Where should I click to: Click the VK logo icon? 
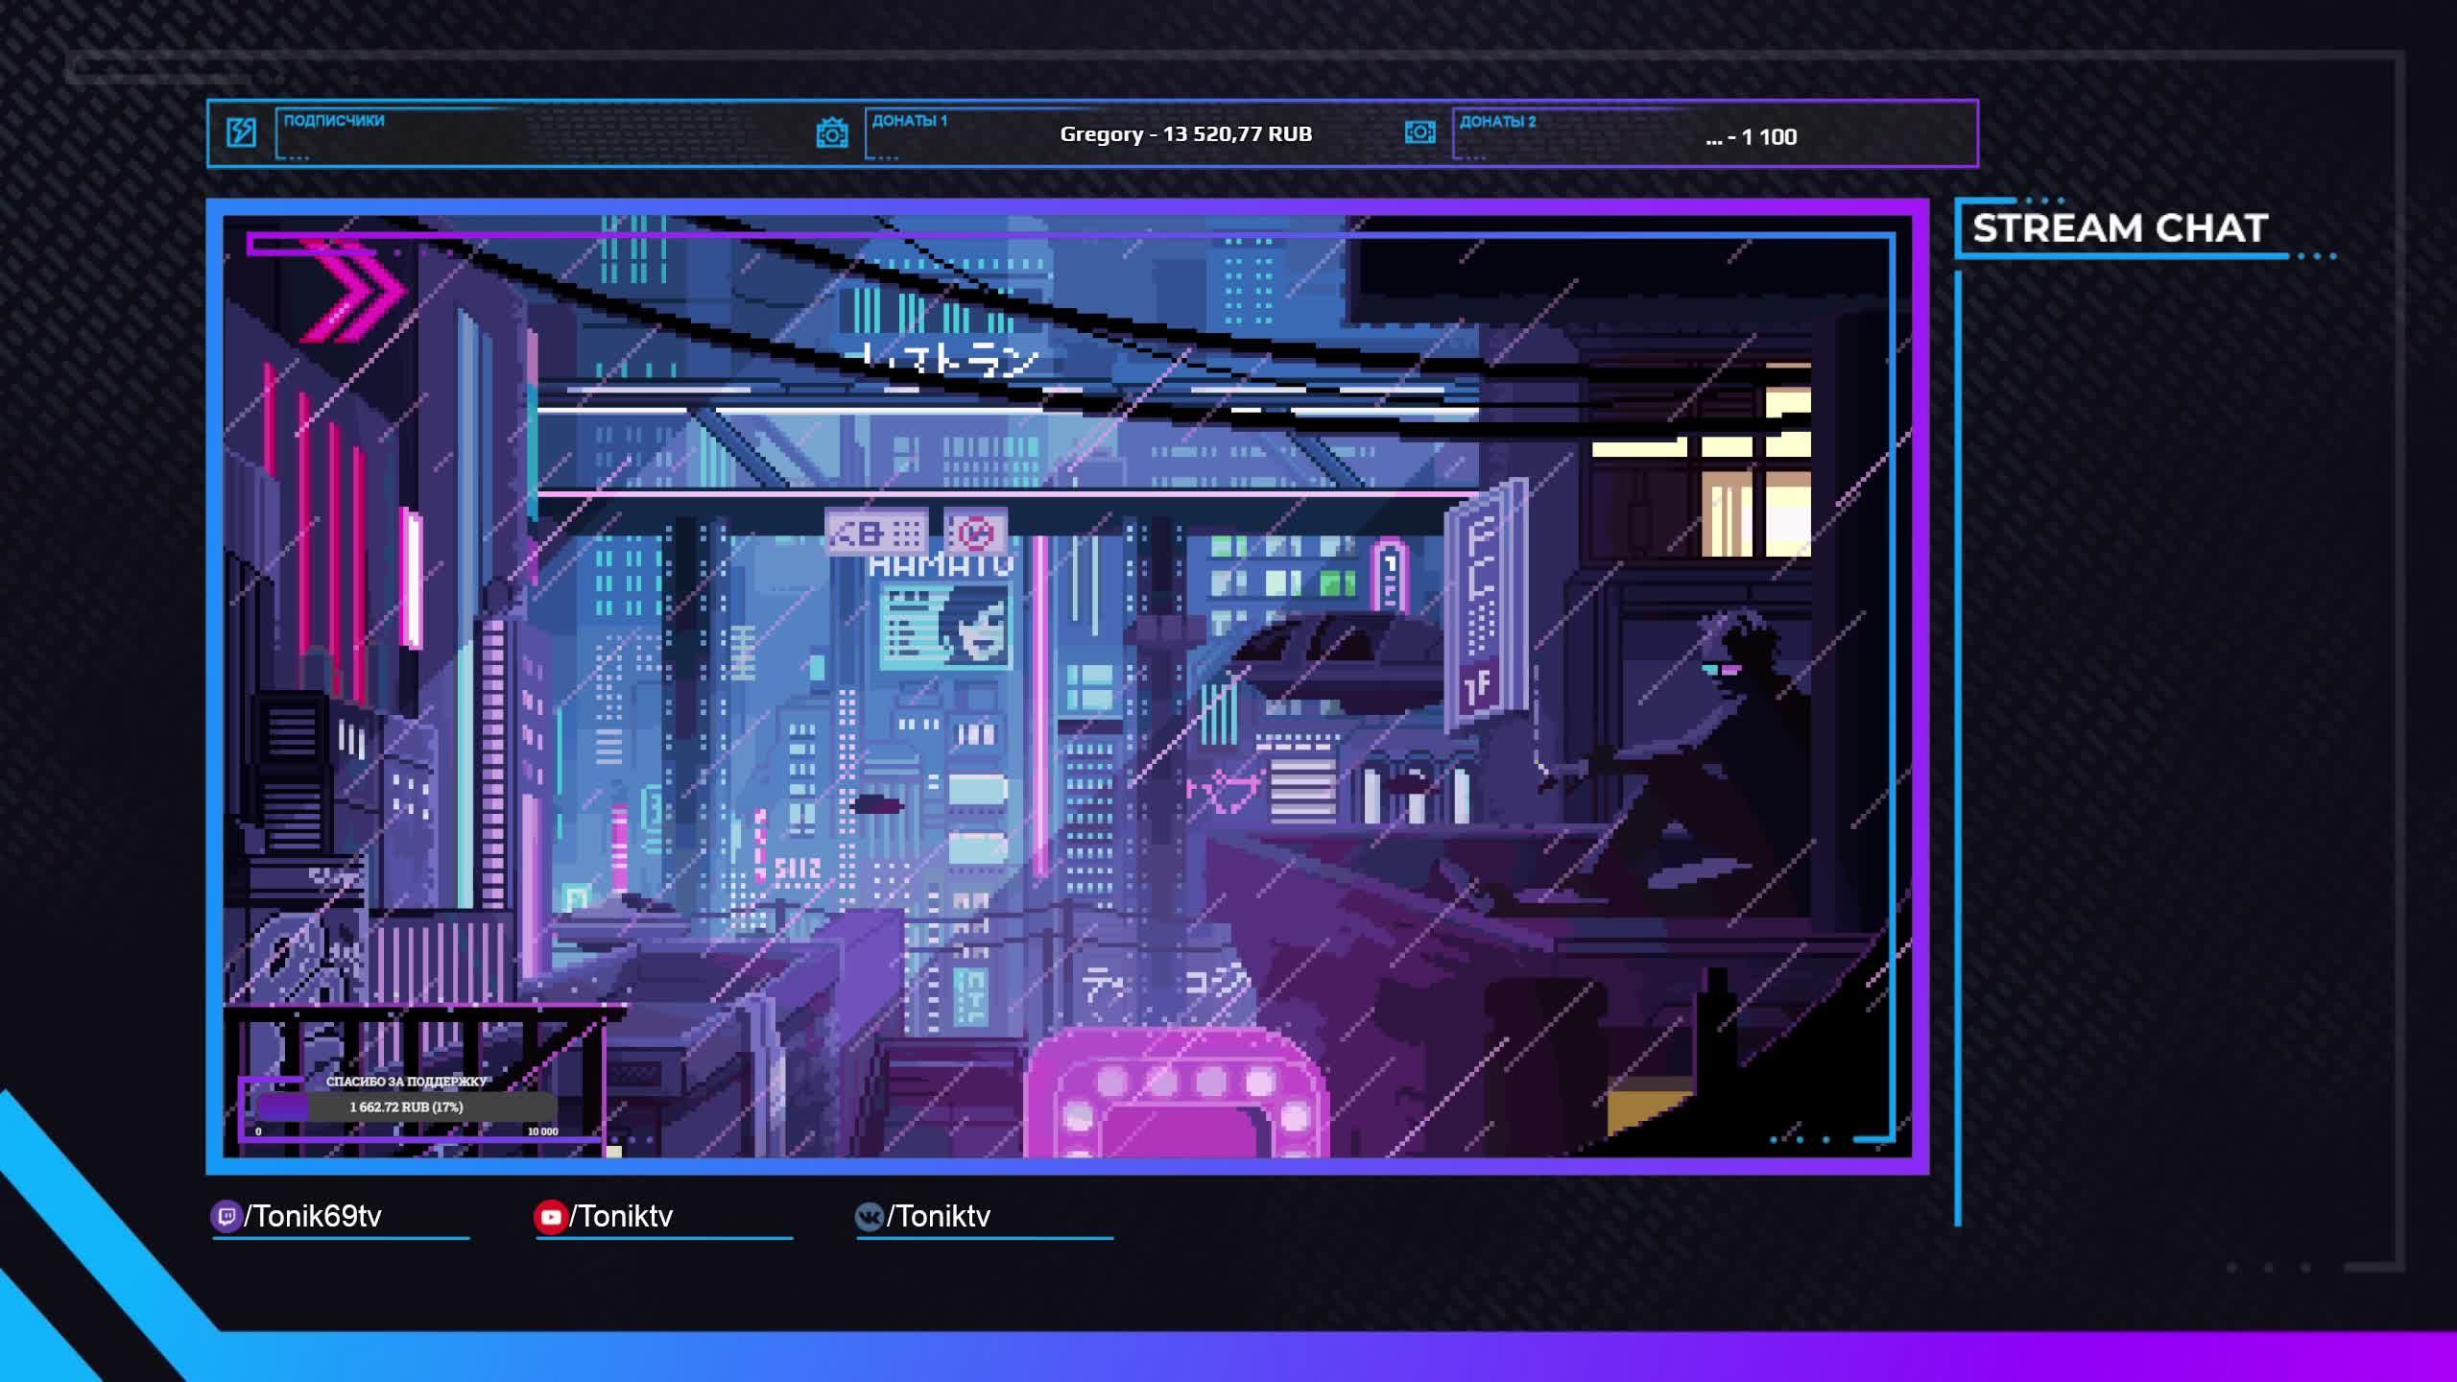[869, 1217]
